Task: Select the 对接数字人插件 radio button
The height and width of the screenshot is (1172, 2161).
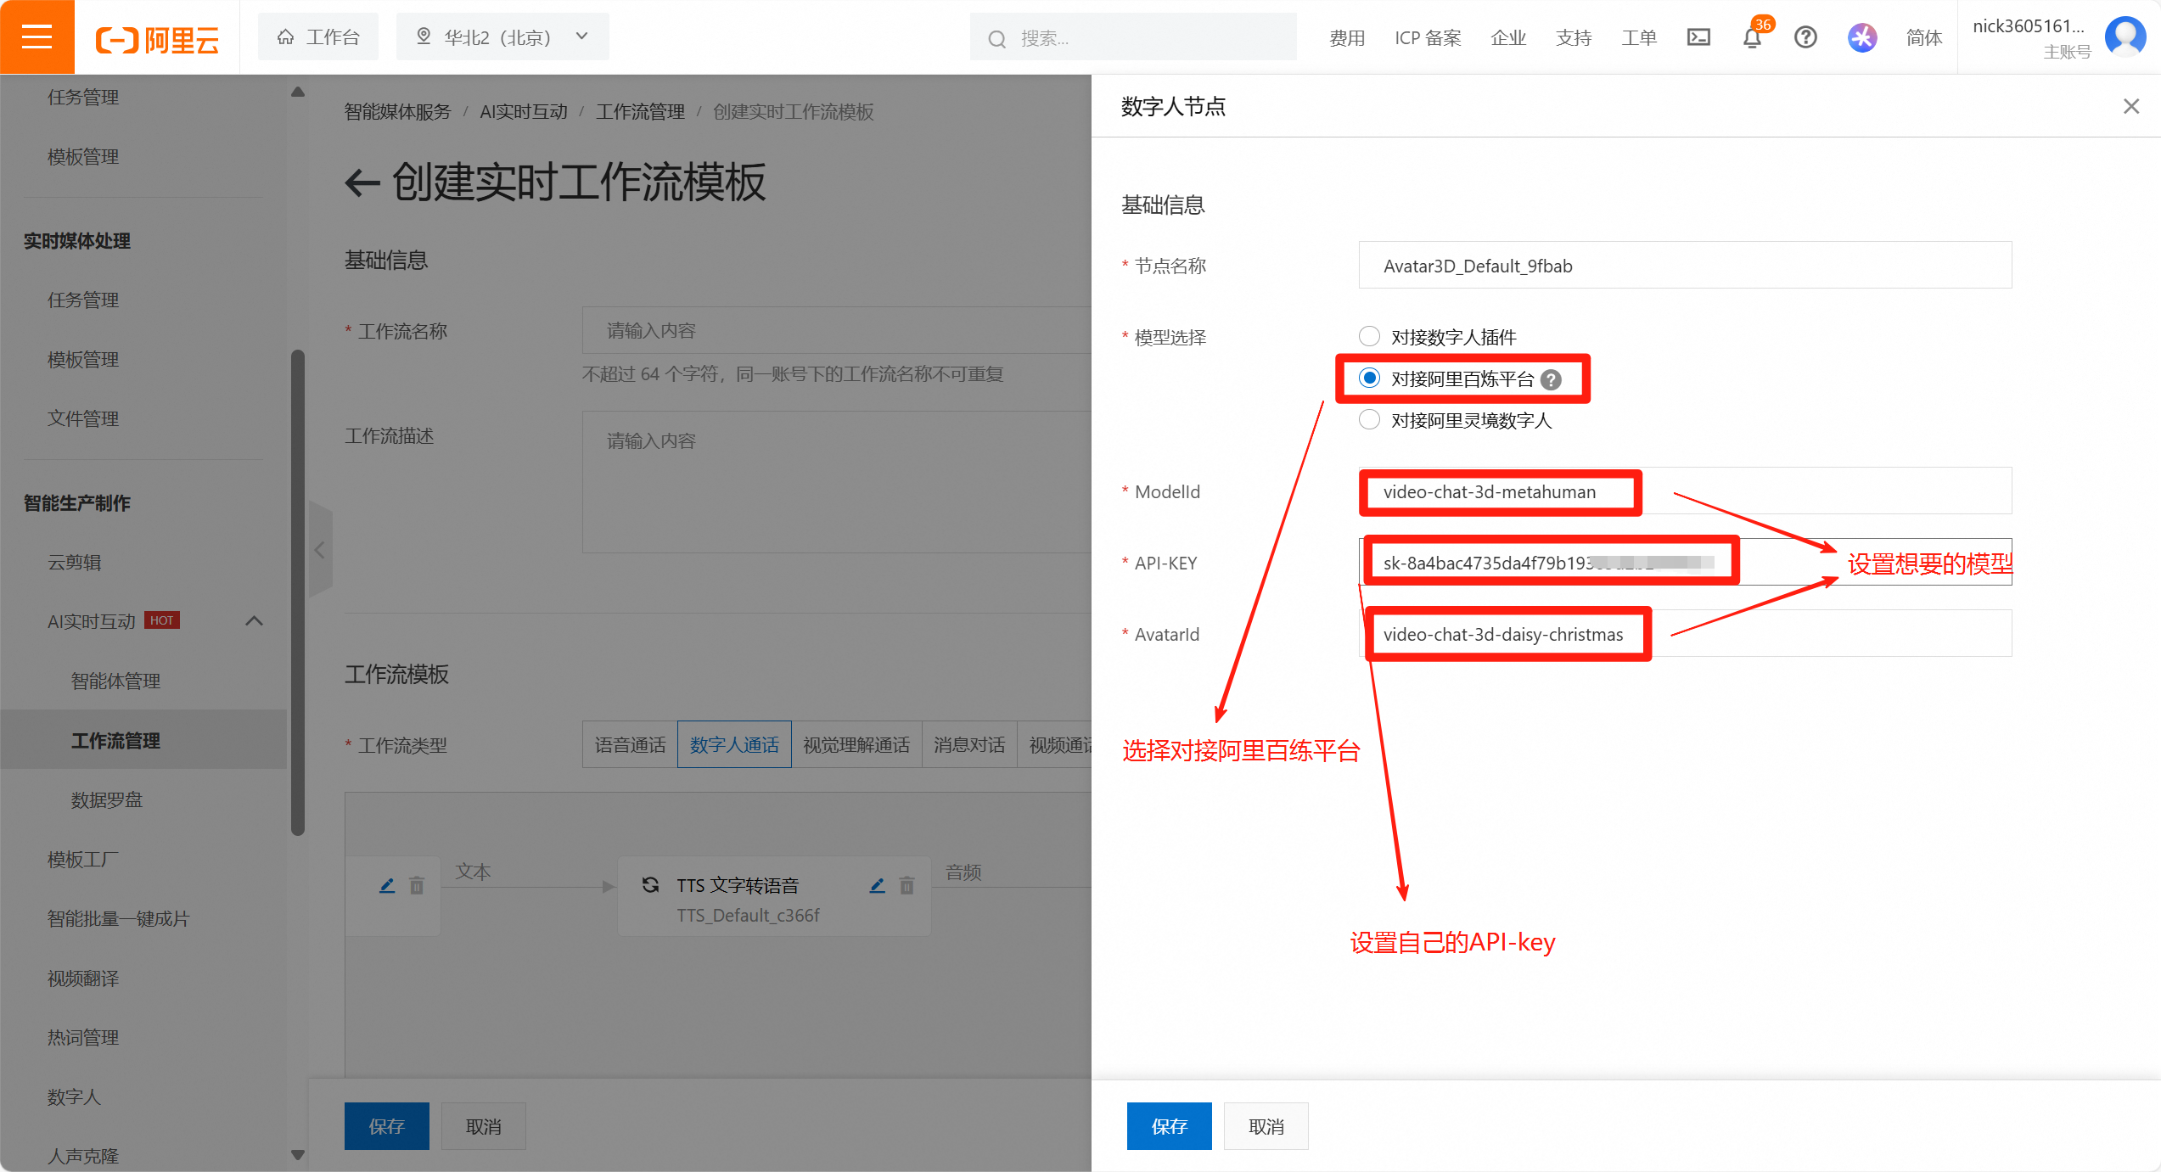Action: pyautogui.click(x=1369, y=336)
